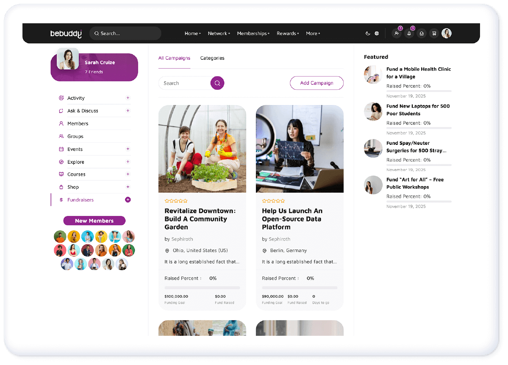Open the notifications bell icon
508x365 pixels.
409,33
